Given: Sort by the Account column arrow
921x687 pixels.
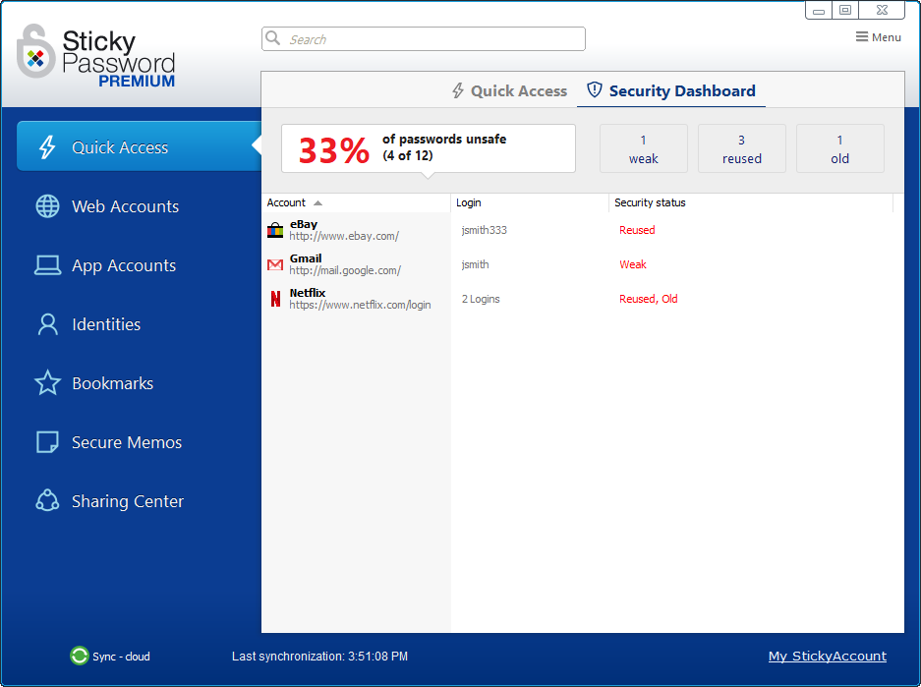Looking at the screenshot, I should click(x=317, y=203).
